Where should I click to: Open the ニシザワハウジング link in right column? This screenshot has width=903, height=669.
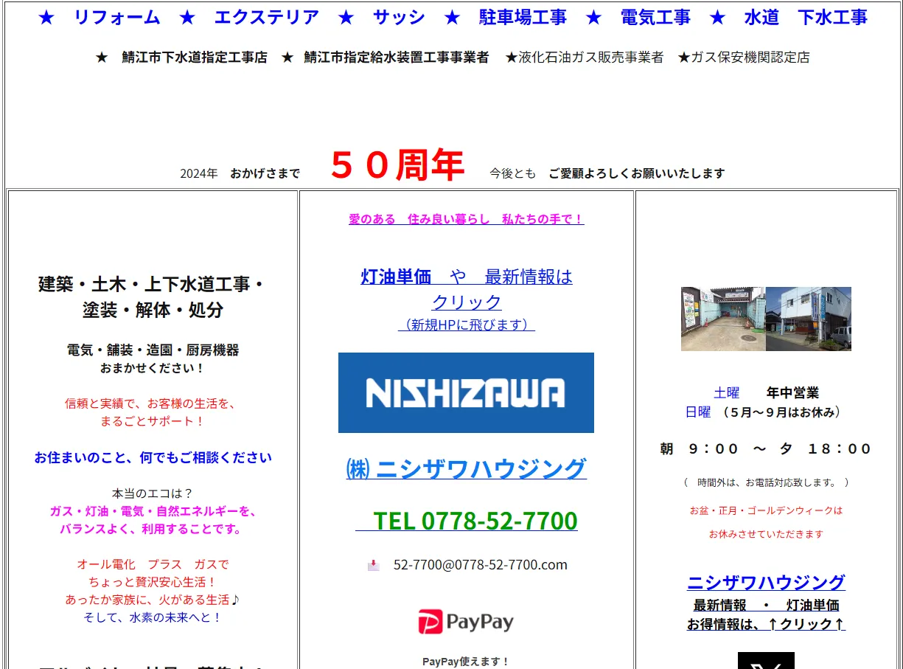766,582
